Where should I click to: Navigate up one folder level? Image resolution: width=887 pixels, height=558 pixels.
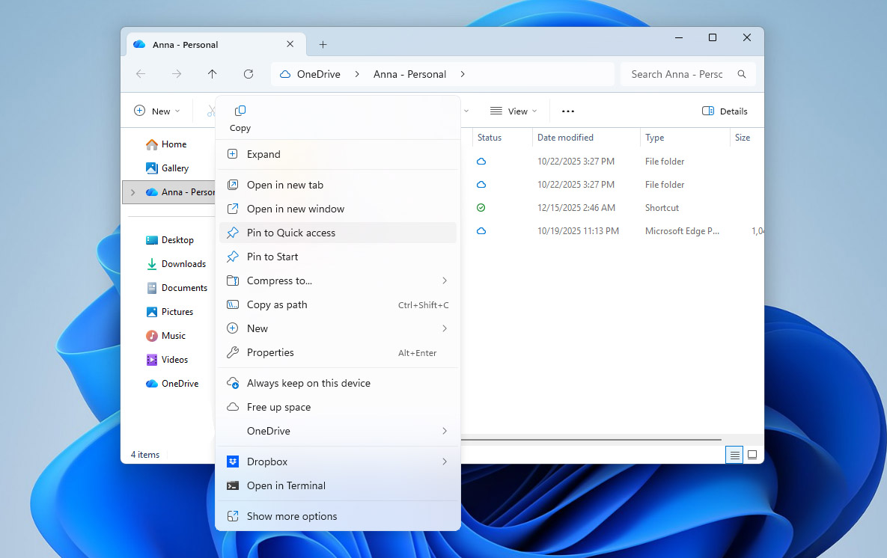click(212, 73)
